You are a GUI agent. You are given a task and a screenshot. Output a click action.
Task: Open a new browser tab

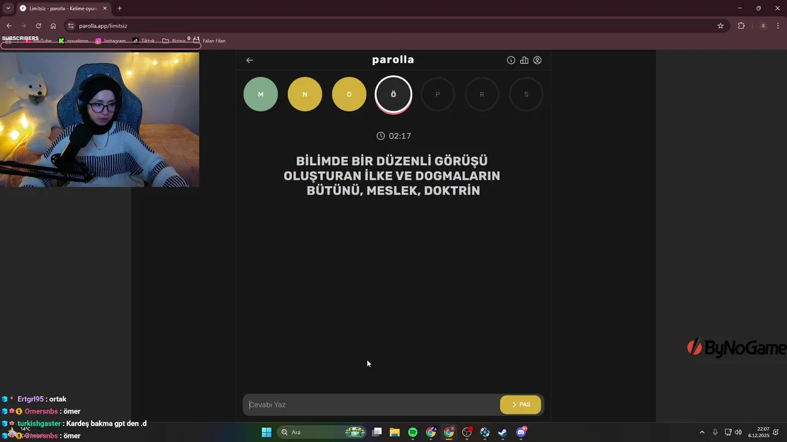119,8
